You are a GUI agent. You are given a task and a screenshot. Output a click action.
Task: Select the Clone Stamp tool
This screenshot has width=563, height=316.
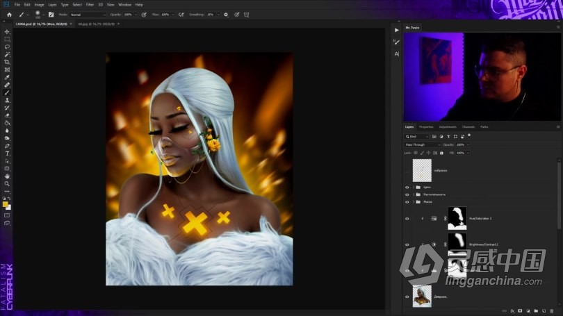tap(7, 100)
